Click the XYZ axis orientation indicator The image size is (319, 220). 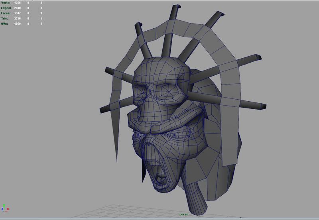tap(5, 208)
